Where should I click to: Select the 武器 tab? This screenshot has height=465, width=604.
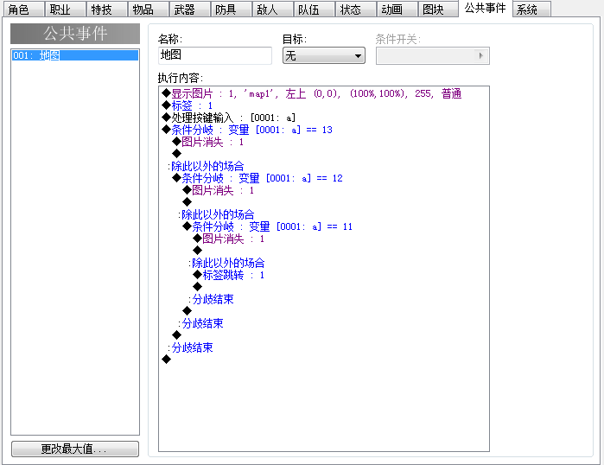click(x=189, y=10)
